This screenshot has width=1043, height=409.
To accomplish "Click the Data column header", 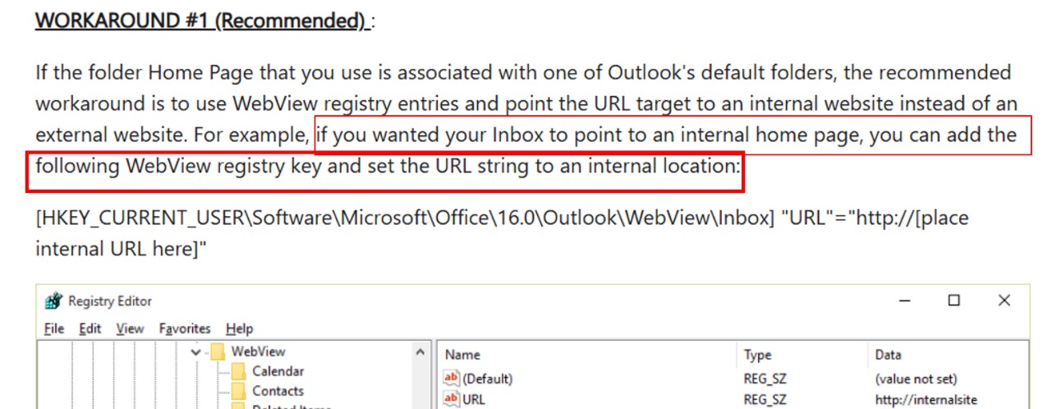I will (888, 355).
